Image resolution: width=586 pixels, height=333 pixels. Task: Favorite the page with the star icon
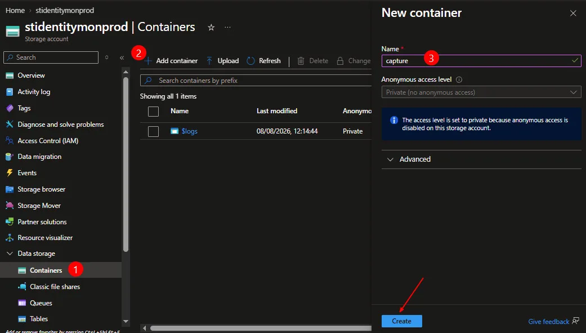point(211,27)
